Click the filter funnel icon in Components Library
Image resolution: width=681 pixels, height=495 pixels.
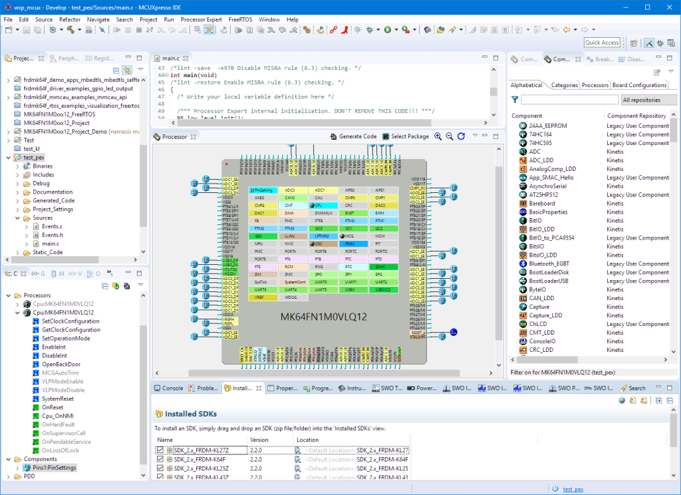point(515,100)
